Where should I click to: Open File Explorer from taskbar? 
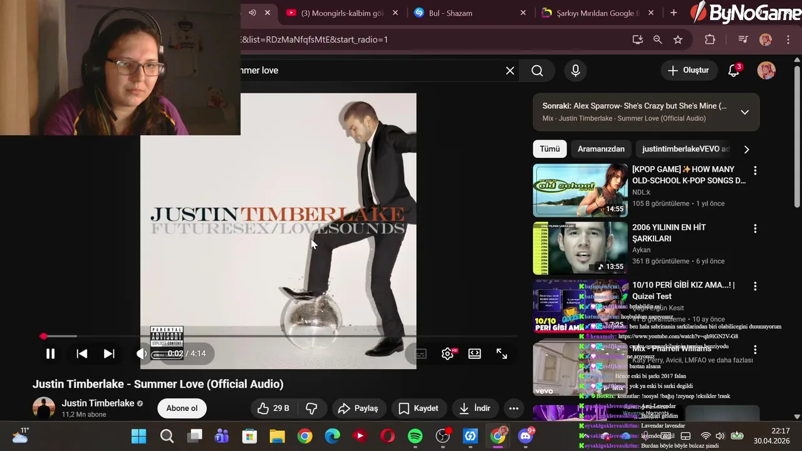coord(277,436)
